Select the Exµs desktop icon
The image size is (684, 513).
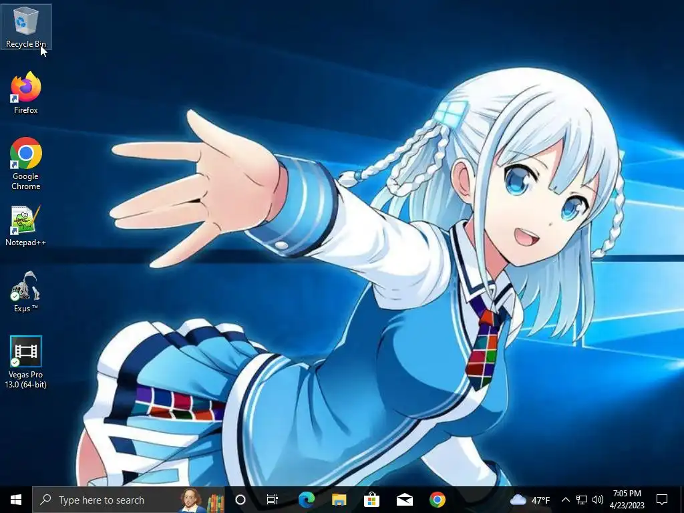tap(26, 291)
